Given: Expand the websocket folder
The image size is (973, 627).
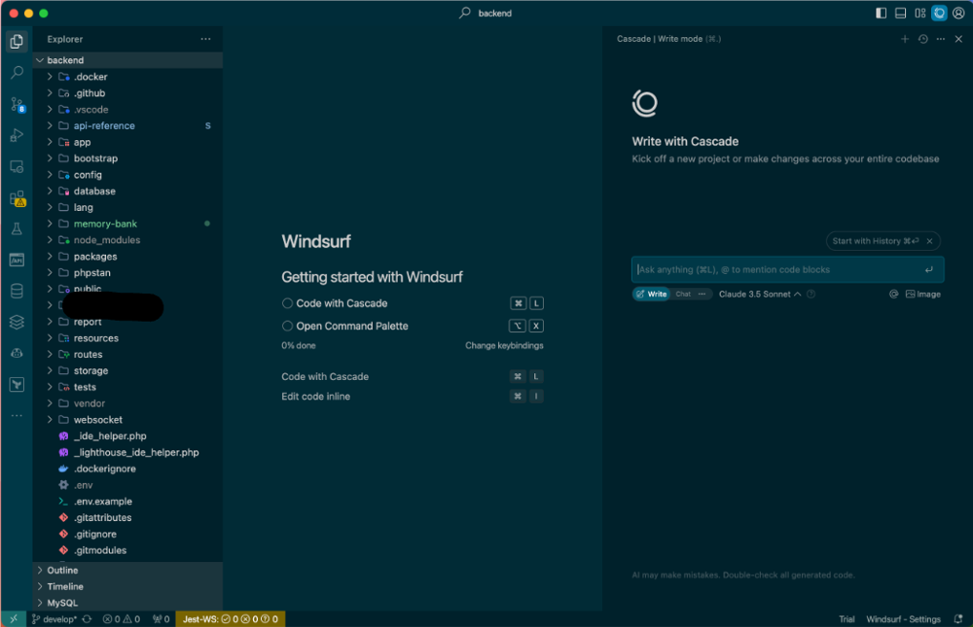Looking at the screenshot, I should point(127,420).
